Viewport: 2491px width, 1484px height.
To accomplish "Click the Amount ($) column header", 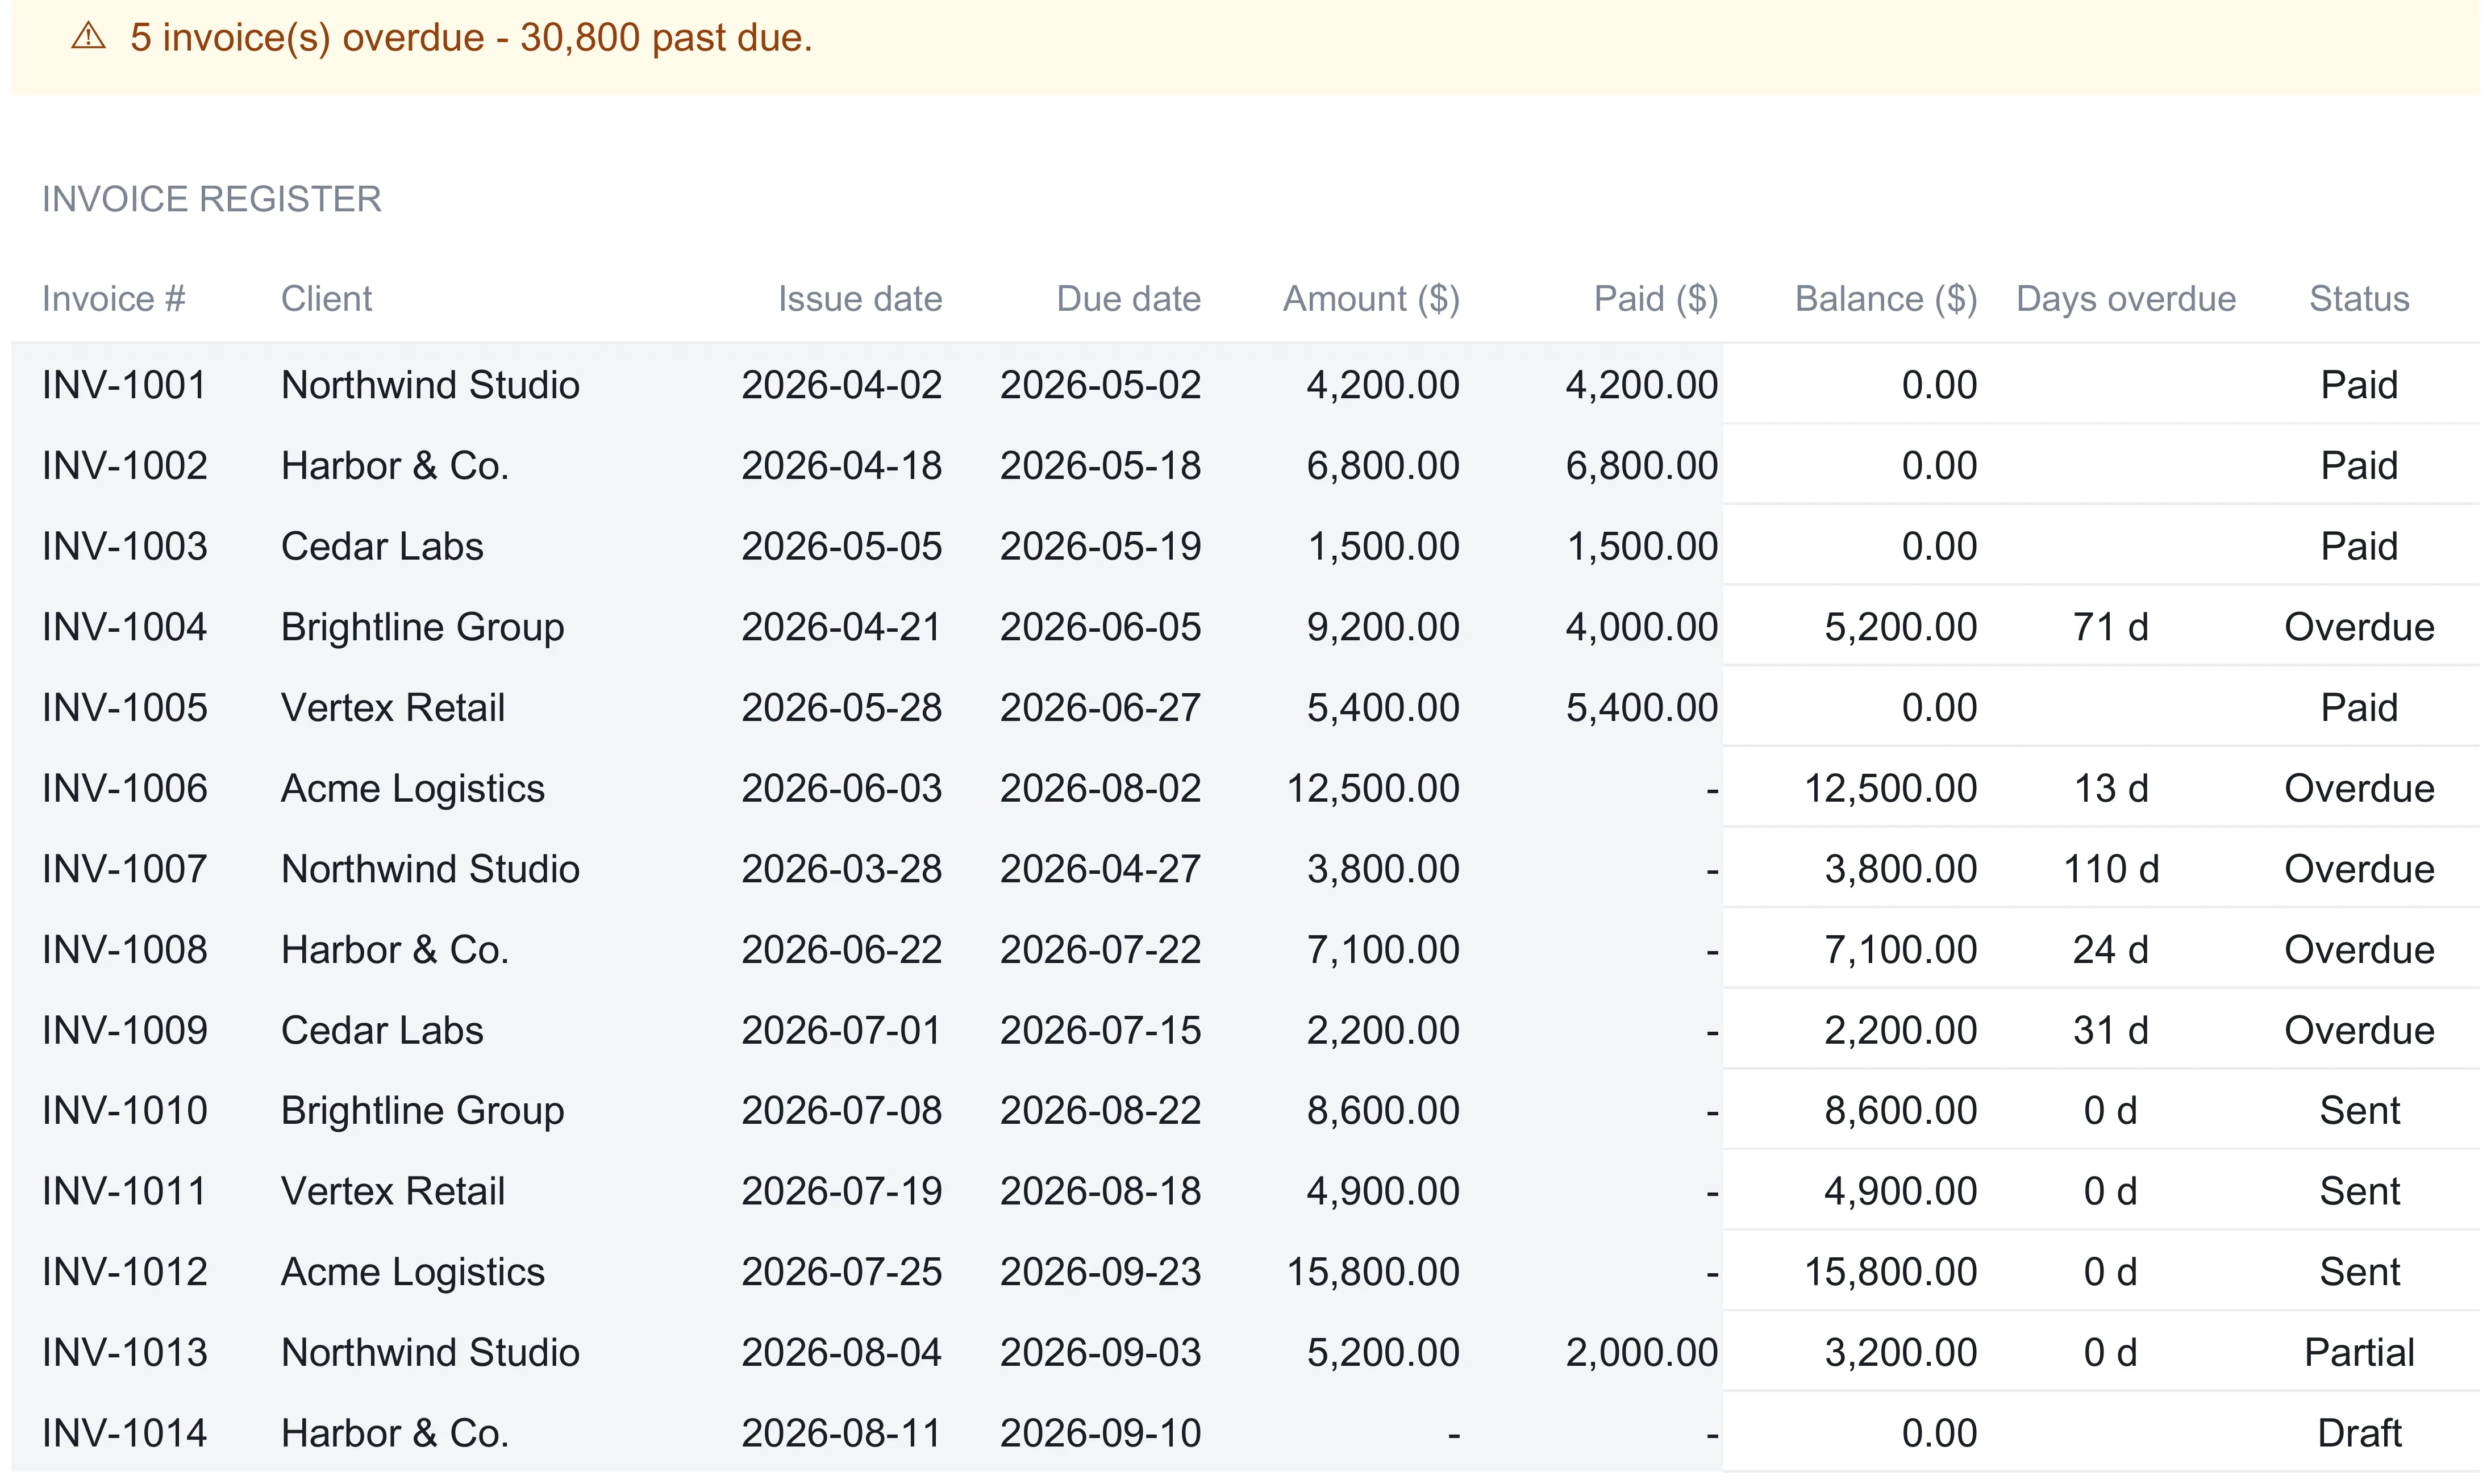I will [x=1372, y=299].
